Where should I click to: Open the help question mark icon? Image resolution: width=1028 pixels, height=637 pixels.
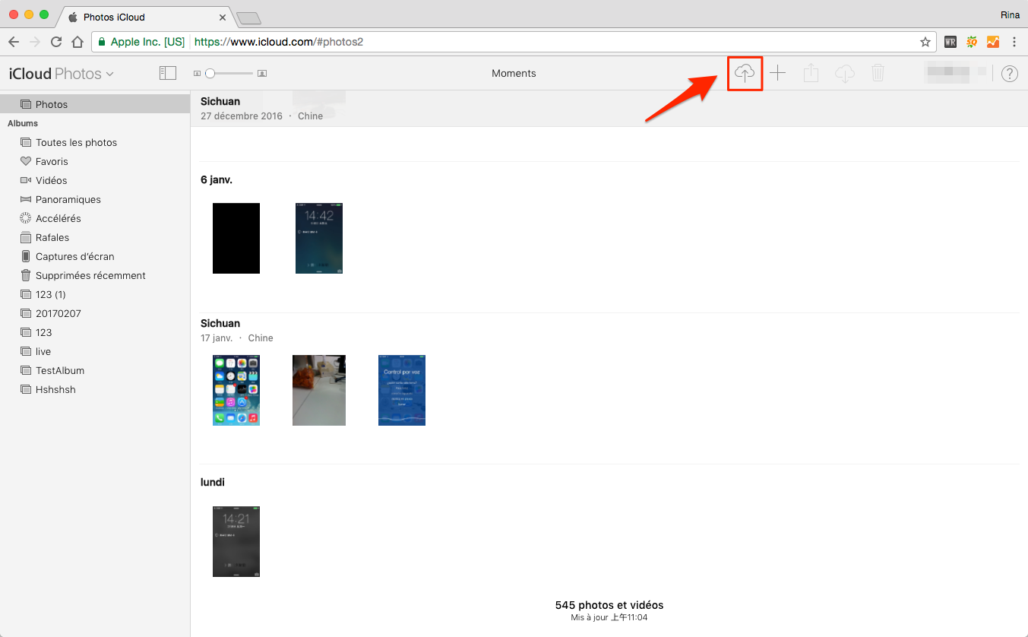pos(1009,74)
